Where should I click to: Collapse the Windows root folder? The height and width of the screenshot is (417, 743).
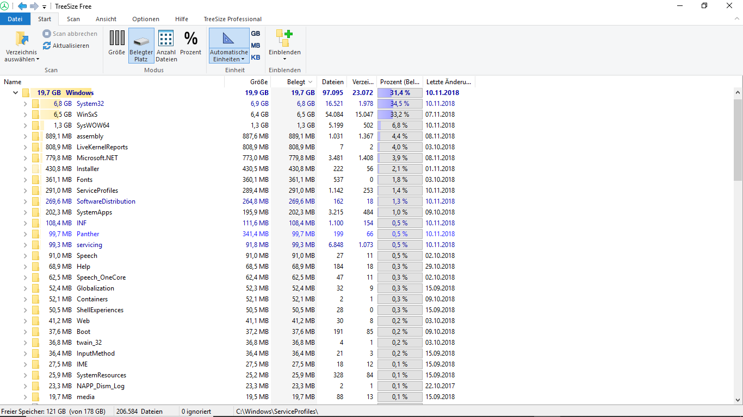[15, 93]
